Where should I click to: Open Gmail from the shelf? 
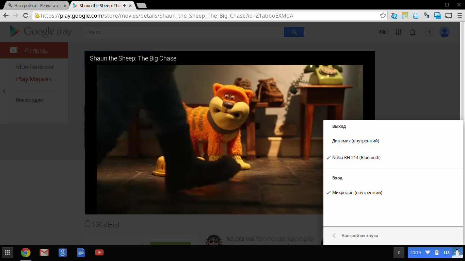[44, 253]
